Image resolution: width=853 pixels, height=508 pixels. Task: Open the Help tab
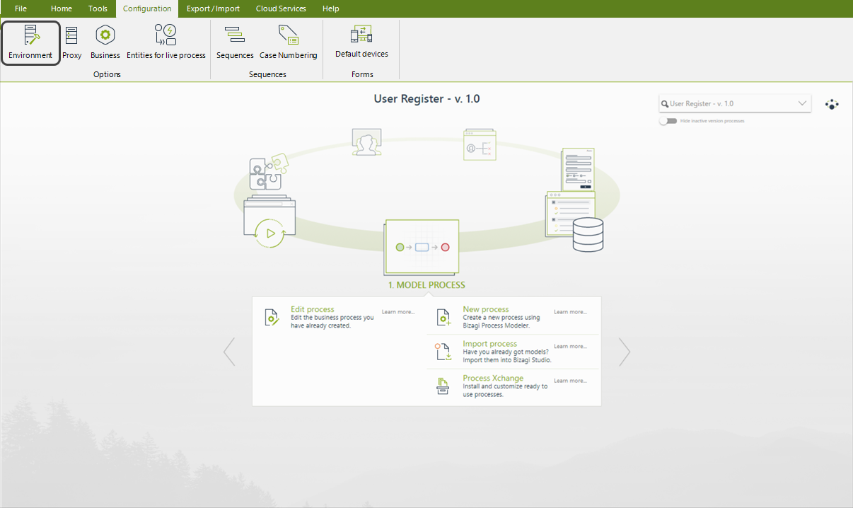click(x=330, y=8)
